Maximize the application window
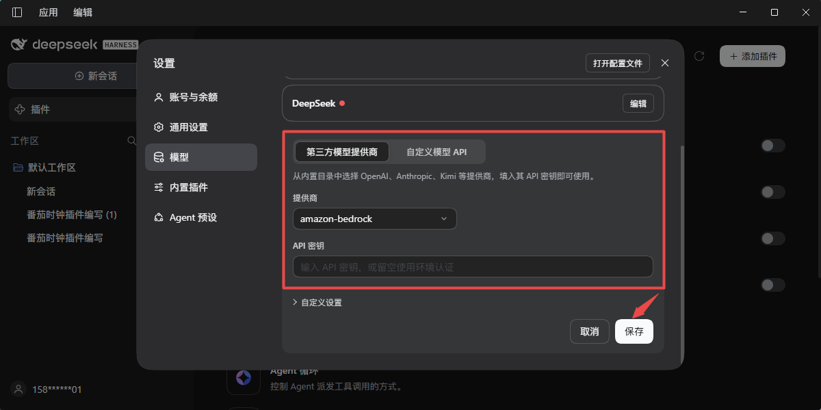821x410 pixels. click(x=774, y=12)
